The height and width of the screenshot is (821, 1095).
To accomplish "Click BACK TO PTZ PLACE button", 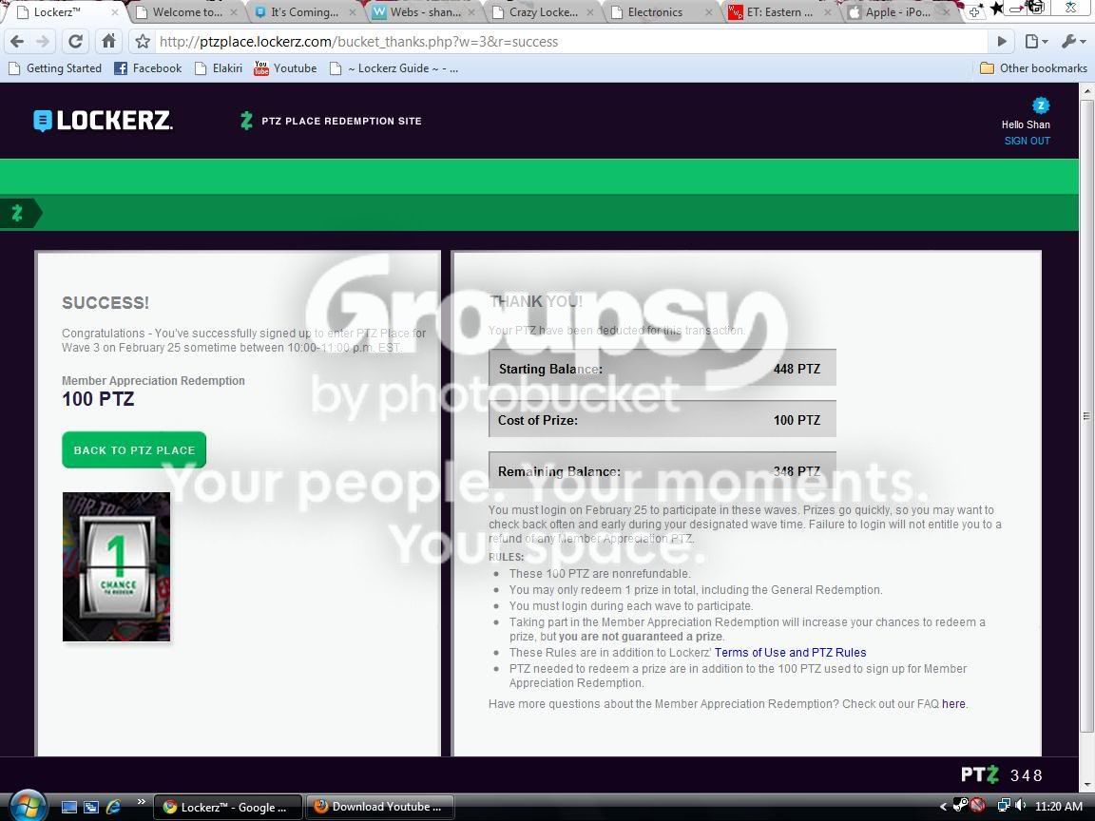I will coord(134,450).
